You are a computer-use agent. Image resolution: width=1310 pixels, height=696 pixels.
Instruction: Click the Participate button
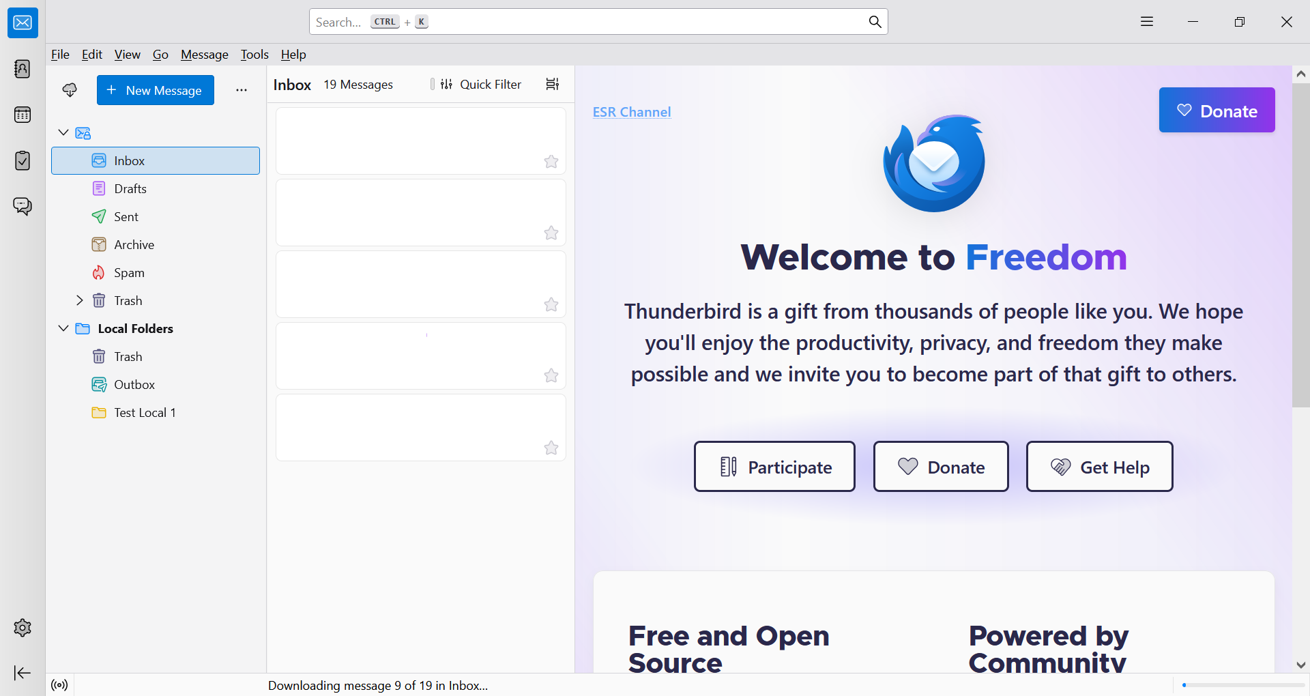774,467
